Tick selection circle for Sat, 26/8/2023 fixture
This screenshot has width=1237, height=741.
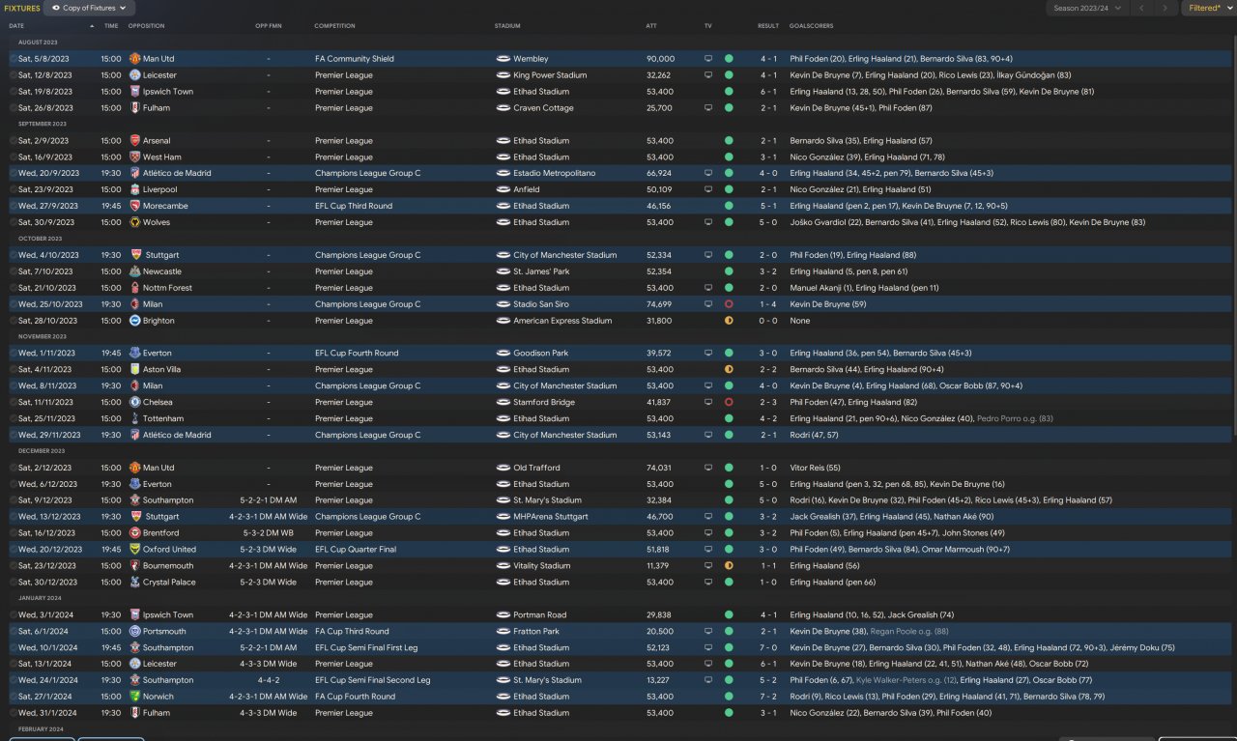point(14,108)
